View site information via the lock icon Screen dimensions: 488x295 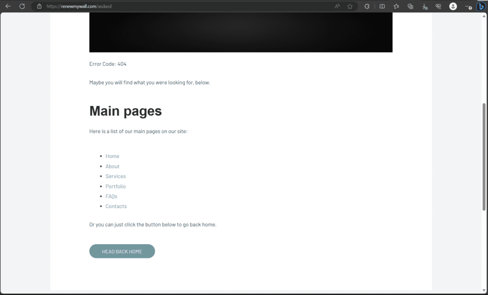39,6
